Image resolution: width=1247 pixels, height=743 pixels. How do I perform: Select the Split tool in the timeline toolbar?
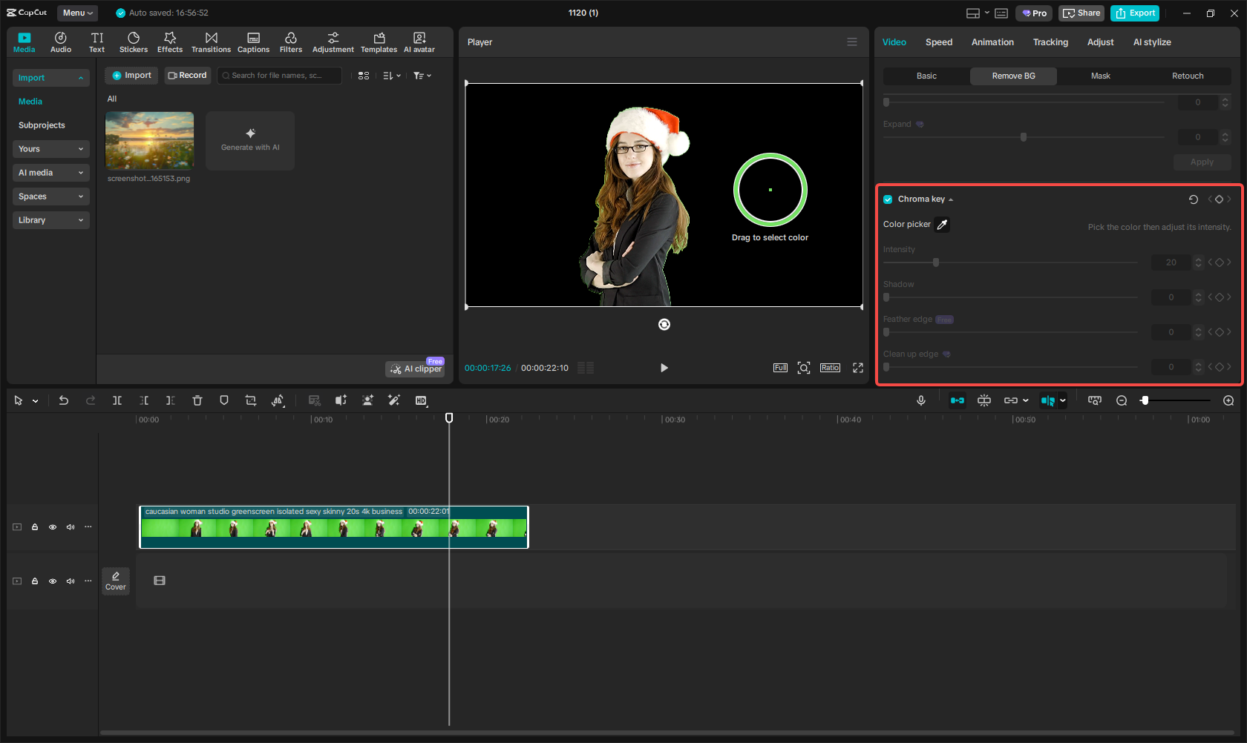click(117, 400)
